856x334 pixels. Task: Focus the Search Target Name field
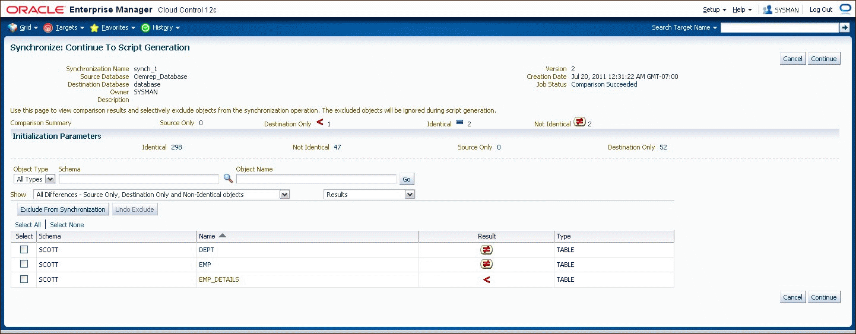click(x=779, y=28)
